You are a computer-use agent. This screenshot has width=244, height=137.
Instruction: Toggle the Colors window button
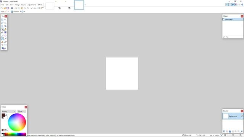pyautogui.click(x=236, y=5)
